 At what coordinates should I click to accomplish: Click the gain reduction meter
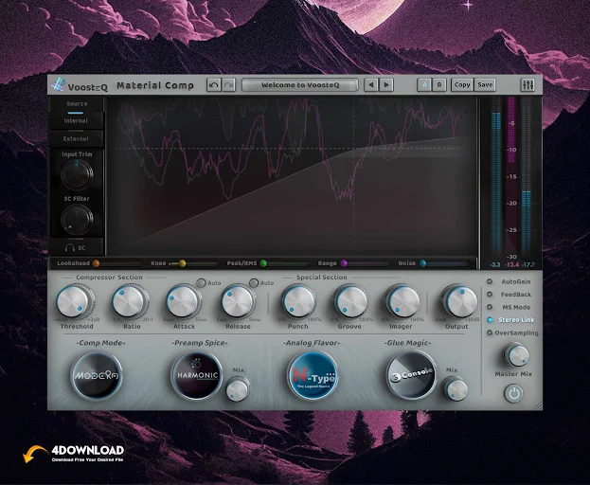tap(511, 177)
